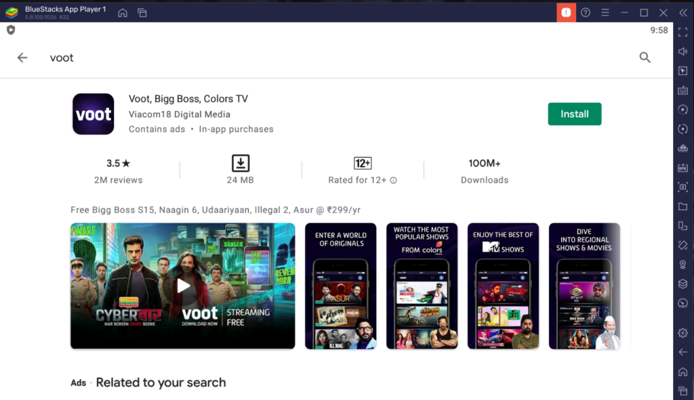This screenshot has height=400, width=694.
Task: Open the Viacom18 Digital Media developer page
Action: click(179, 114)
